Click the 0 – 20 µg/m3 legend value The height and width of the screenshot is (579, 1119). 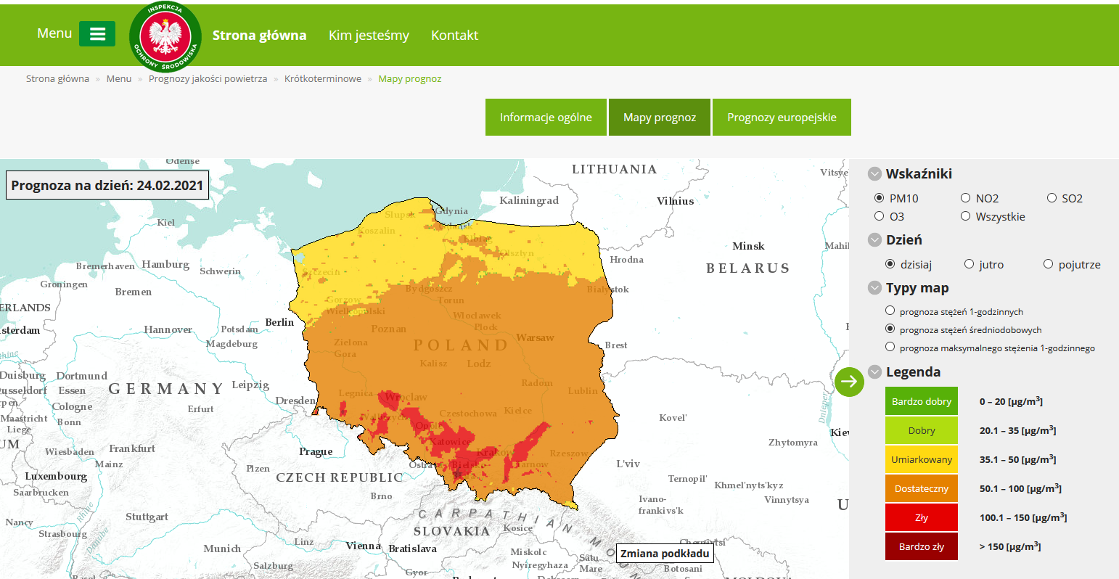[x=1011, y=401]
